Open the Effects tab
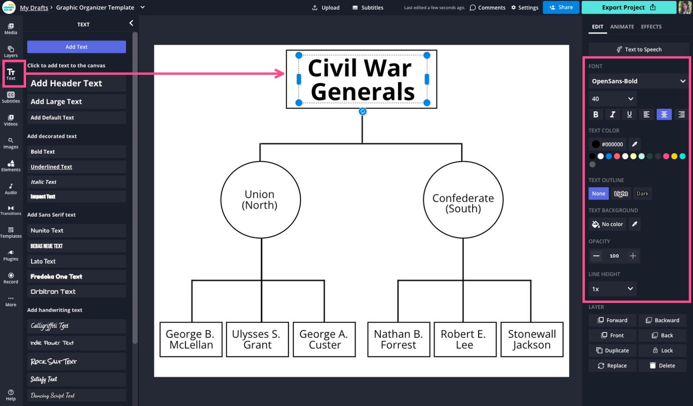 click(651, 26)
